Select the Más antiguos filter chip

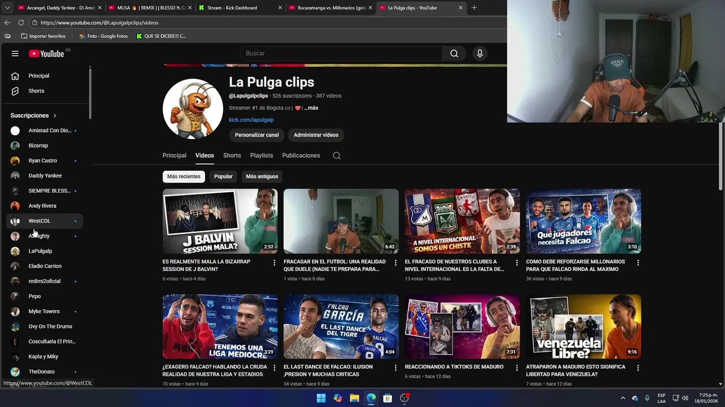(x=262, y=176)
